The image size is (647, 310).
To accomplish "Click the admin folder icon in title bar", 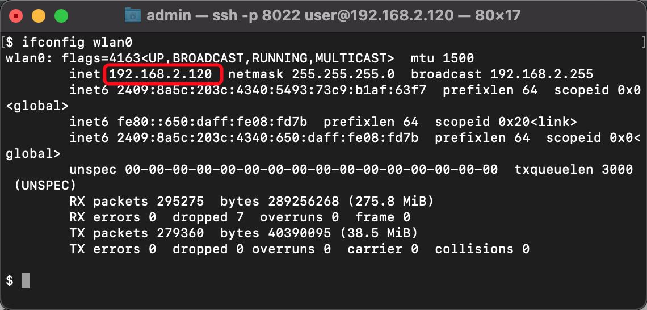I will click(x=132, y=16).
